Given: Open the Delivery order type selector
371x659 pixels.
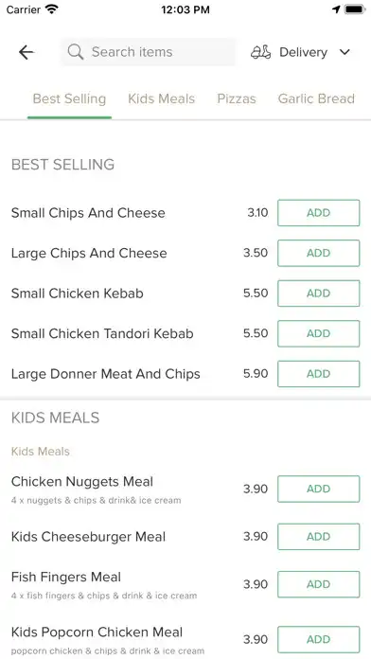Looking at the screenshot, I should [x=301, y=52].
